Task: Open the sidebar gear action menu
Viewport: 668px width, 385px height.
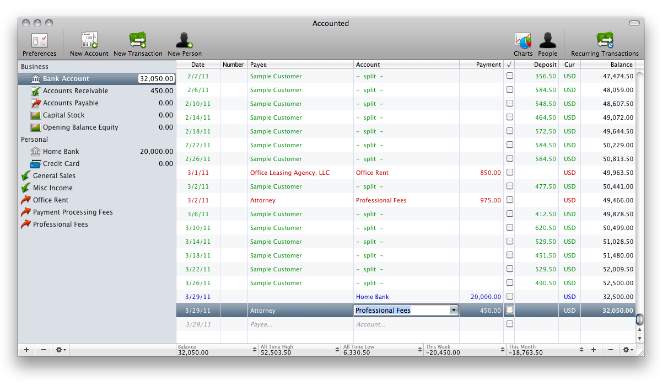Action: 61,350
